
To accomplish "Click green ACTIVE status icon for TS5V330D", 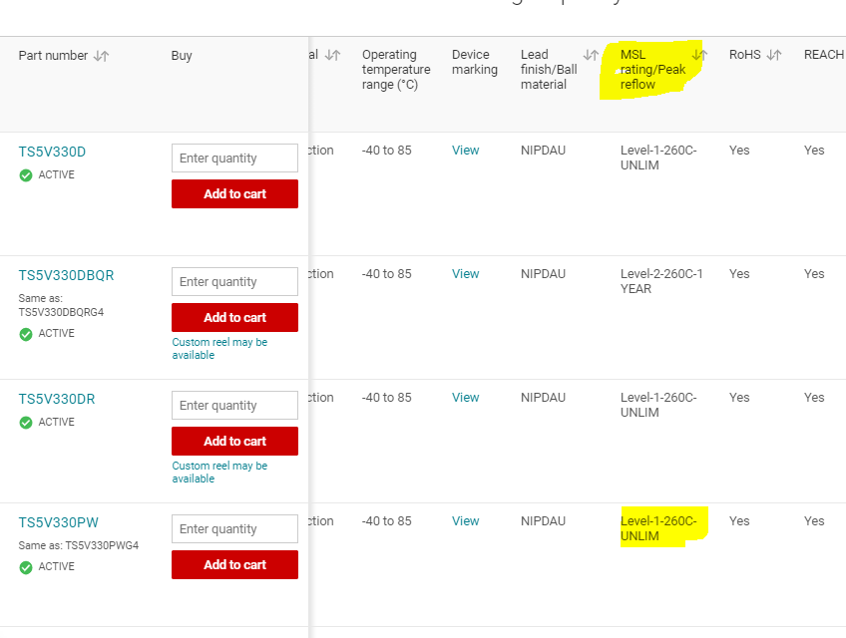I will coord(26,175).
